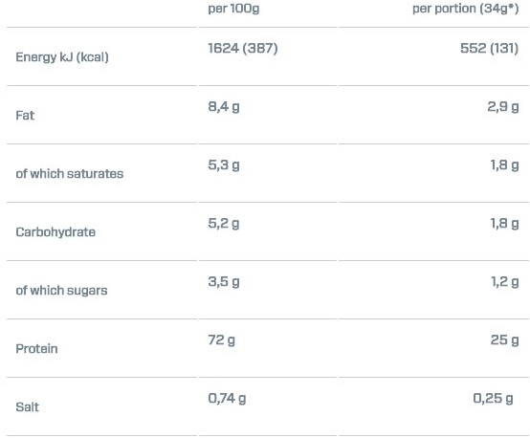
Task: Click the 72 g protein value
Action: click(x=221, y=340)
